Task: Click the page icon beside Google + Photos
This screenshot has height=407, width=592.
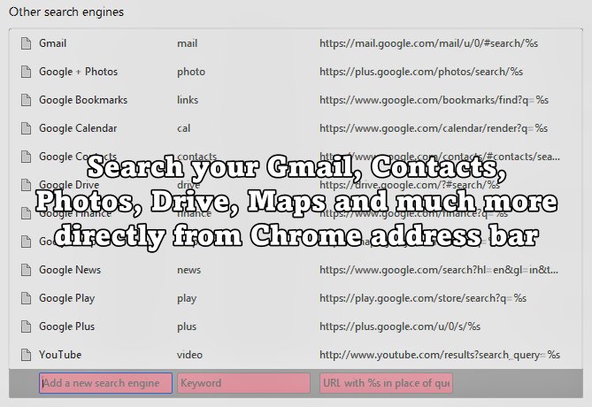Action: click(26, 72)
